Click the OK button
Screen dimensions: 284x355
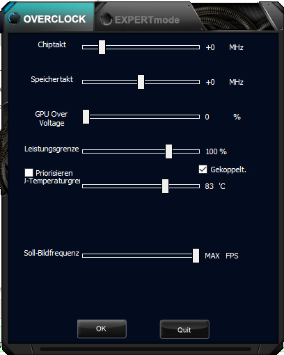coord(102,329)
